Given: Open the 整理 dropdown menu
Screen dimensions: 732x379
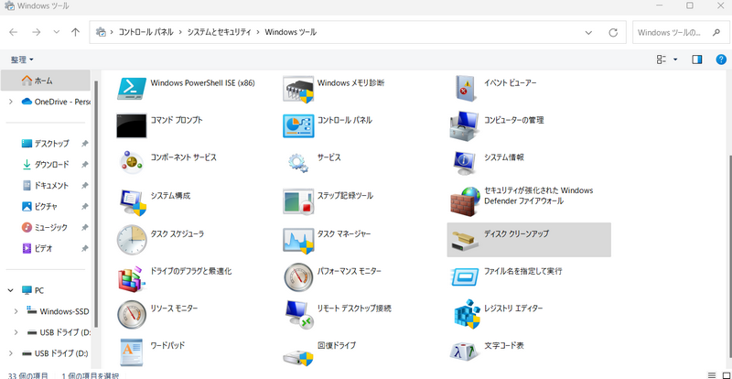Looking at the screenshot, I should pyautogui.click(x=22, y=60).
